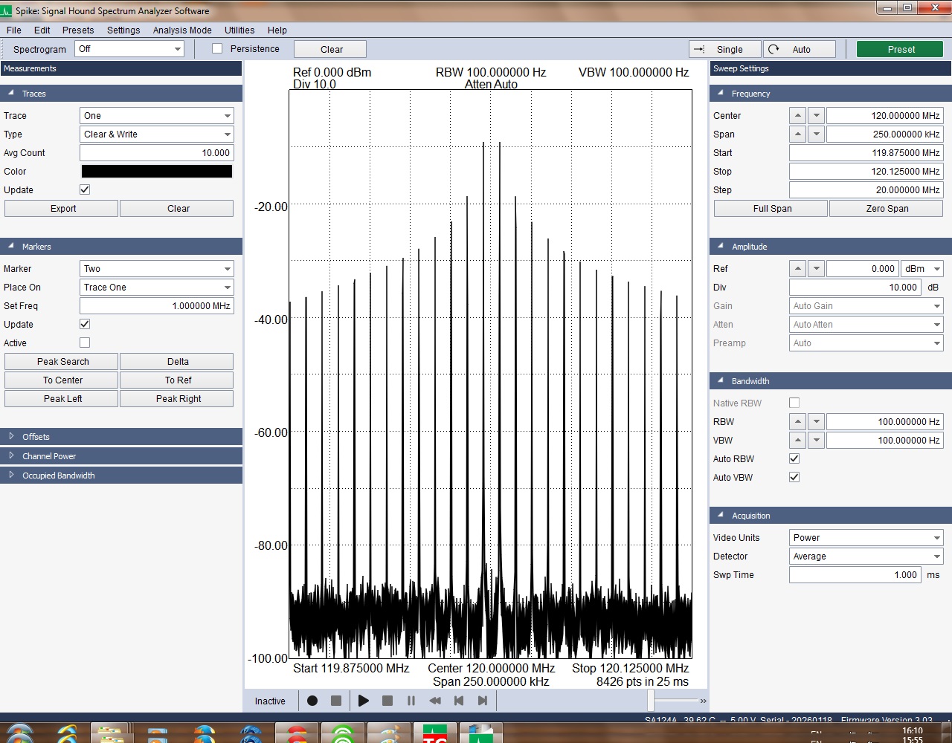Expand the playback toolbar overflow chevron
The width and height of the screenshot is (952, 743).
click(x=703, y=701)
